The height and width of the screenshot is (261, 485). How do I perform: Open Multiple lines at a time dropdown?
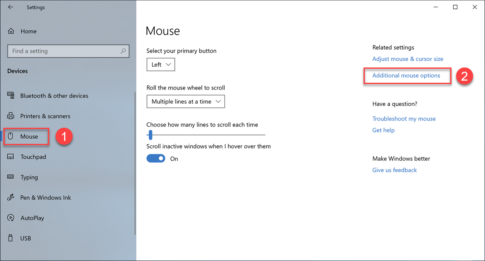pyautogui.click(x=186, y=101)
